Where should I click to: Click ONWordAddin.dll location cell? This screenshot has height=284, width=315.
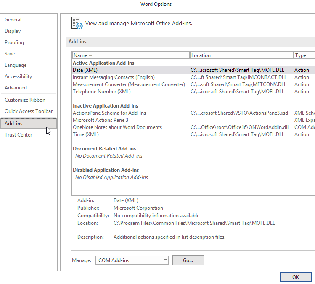click(239, 127)
